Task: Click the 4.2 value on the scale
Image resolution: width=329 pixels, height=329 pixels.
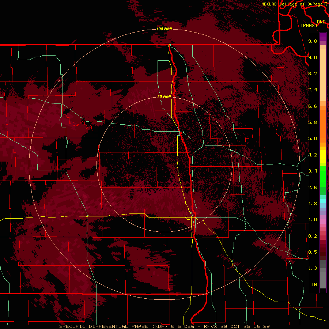Action: [x=313, y=155]
